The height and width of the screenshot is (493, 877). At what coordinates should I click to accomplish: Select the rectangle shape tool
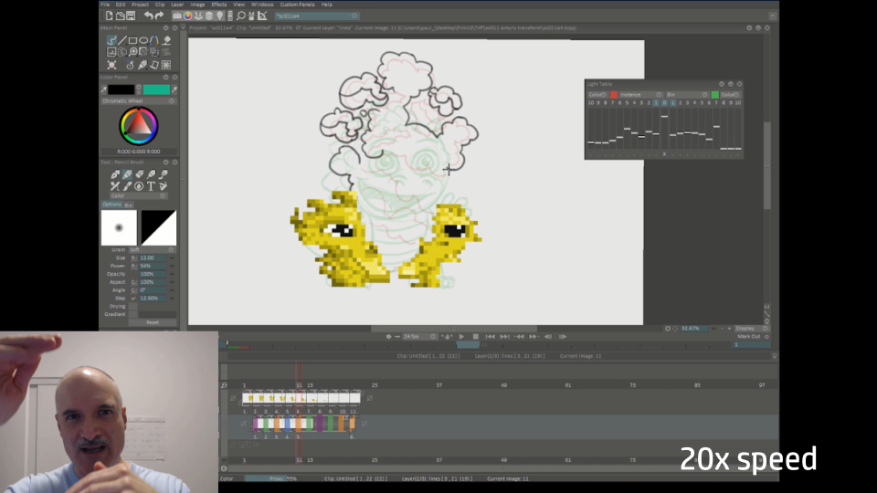point(132,40)
